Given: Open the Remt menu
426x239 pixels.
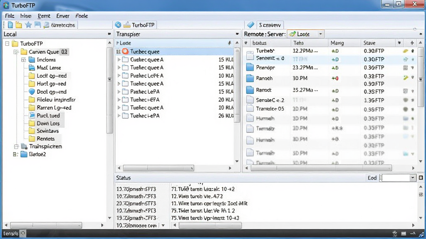Looking at the screenshot, I should 44,16.
